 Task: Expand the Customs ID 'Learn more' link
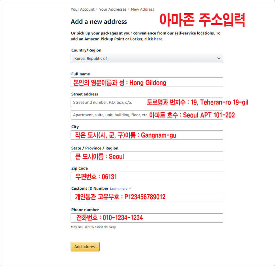(x=120, y=189)
